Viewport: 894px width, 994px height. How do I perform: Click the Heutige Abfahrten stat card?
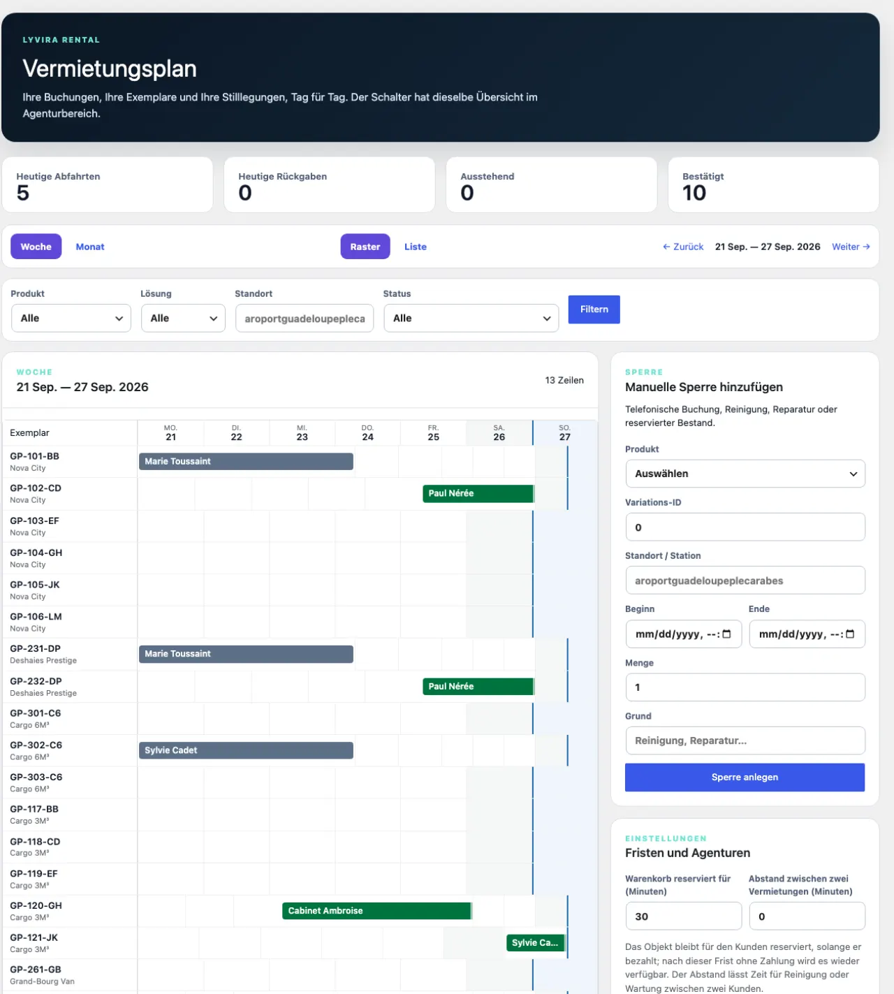click(x=108, y=184)
